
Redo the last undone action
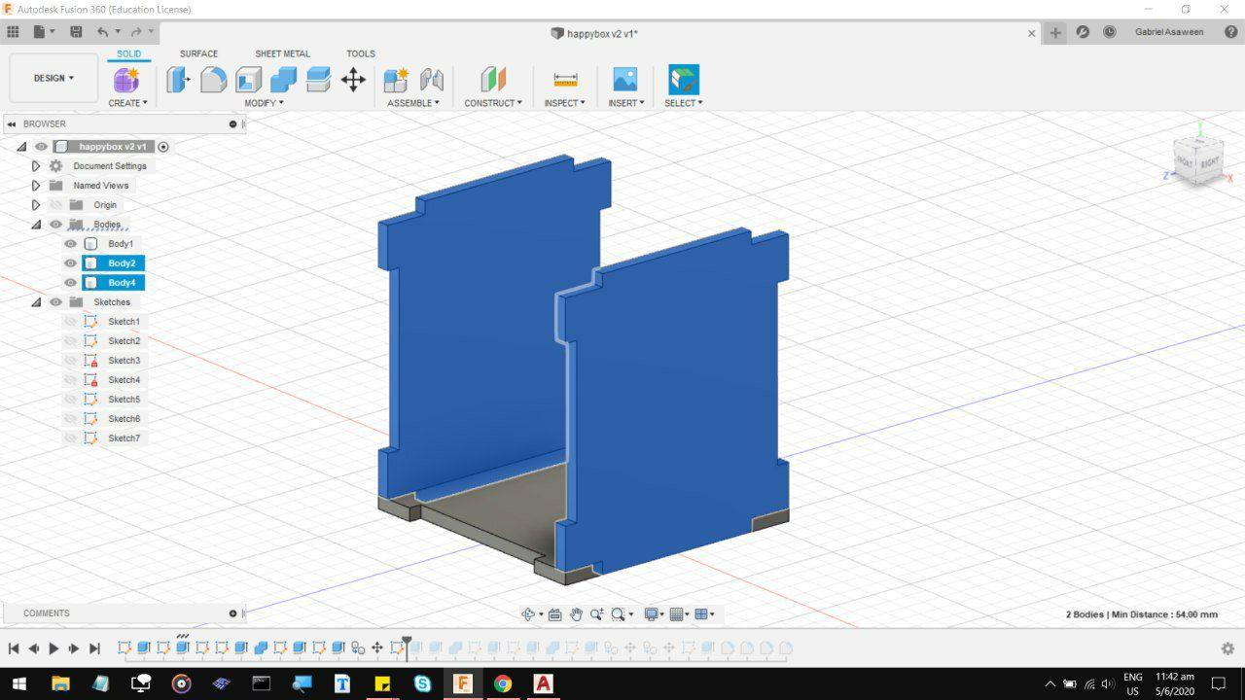coord(136,32)
